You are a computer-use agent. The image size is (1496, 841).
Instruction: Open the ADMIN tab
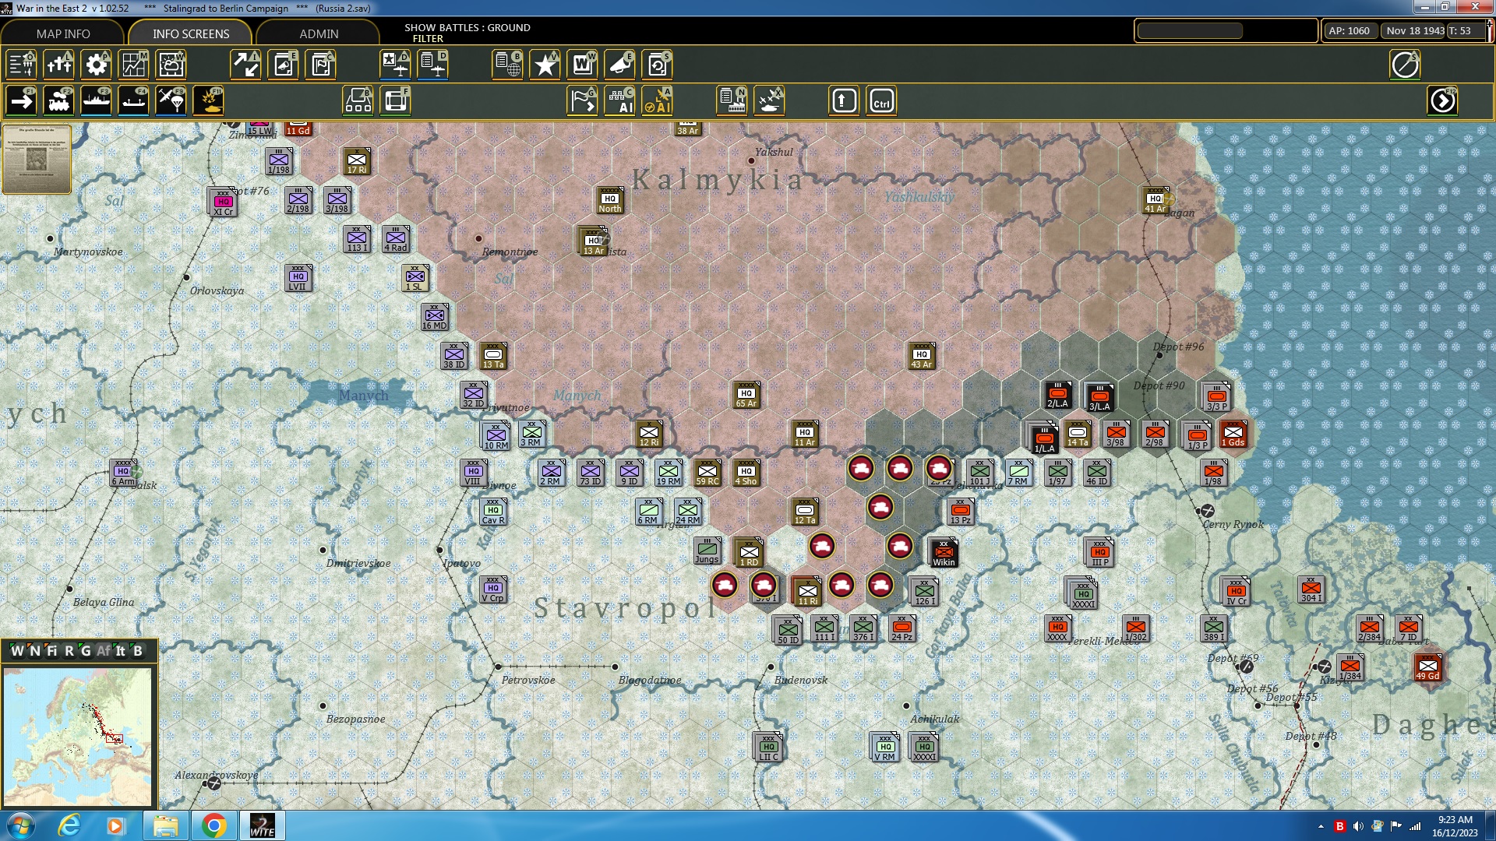[319, 33]
